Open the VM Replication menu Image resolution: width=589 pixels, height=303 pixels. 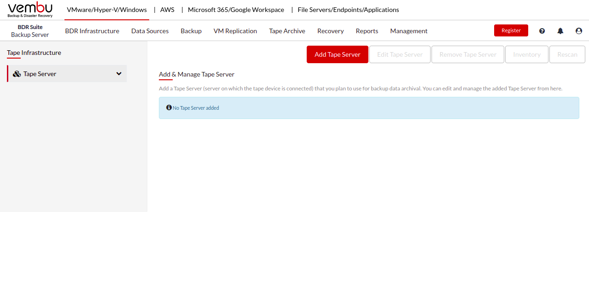point(235,31)
